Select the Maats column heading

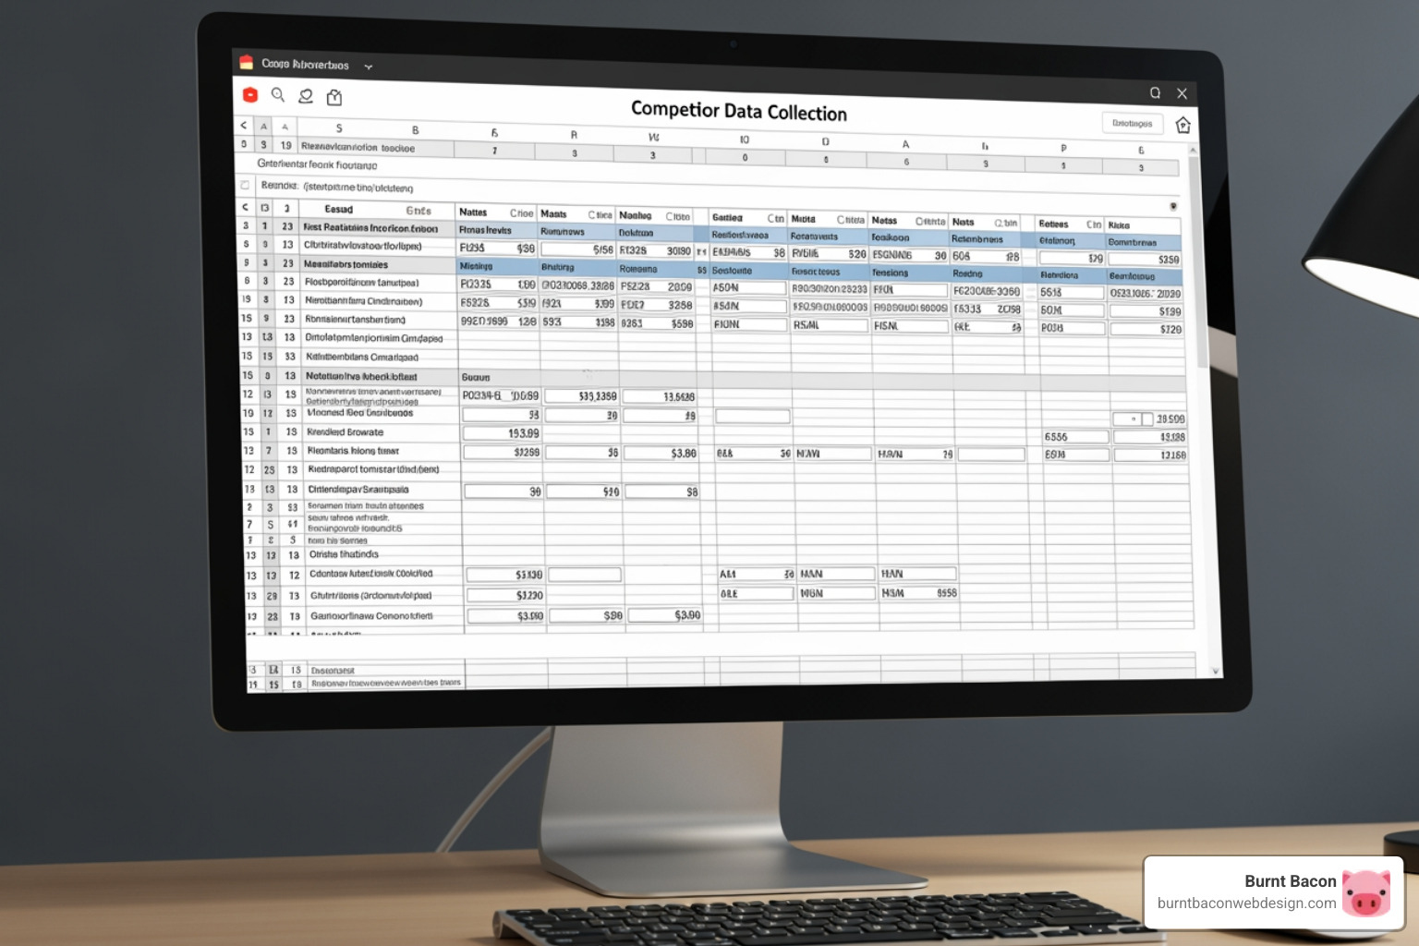pos(553,213)
